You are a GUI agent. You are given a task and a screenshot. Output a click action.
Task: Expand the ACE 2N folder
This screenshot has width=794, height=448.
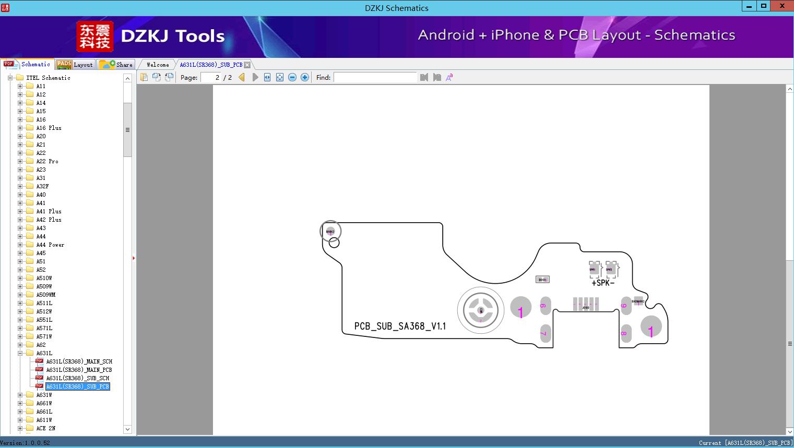20,428
